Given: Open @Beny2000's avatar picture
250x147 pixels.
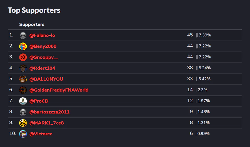Looking at the screenshot, I should click(x=23, y=46).
